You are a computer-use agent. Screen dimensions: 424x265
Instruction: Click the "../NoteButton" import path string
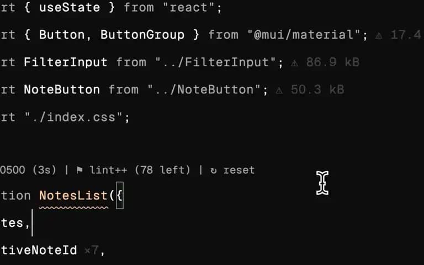204,90
